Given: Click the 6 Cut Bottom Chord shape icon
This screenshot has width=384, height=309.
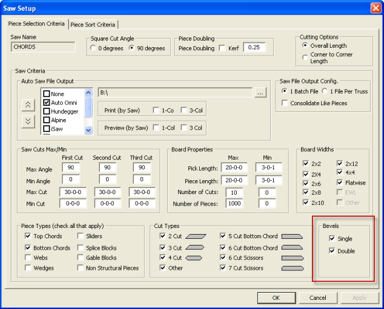Looking at the screenshot, I should [292, 248].
